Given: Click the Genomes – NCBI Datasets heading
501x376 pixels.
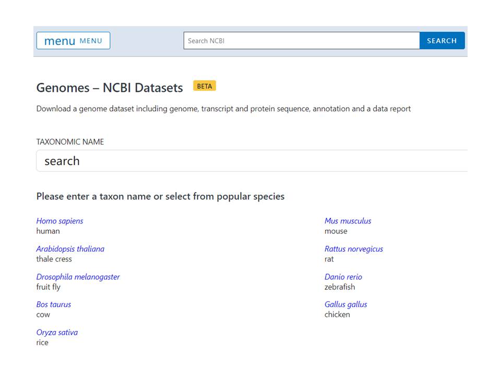Looking at the screenshot, I should (x=110, y=88).
